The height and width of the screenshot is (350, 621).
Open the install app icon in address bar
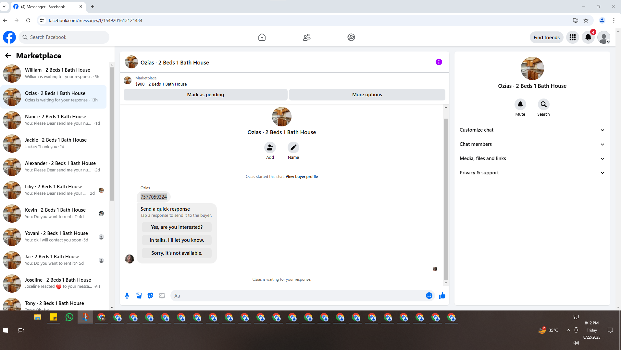[x=575, y=20]
